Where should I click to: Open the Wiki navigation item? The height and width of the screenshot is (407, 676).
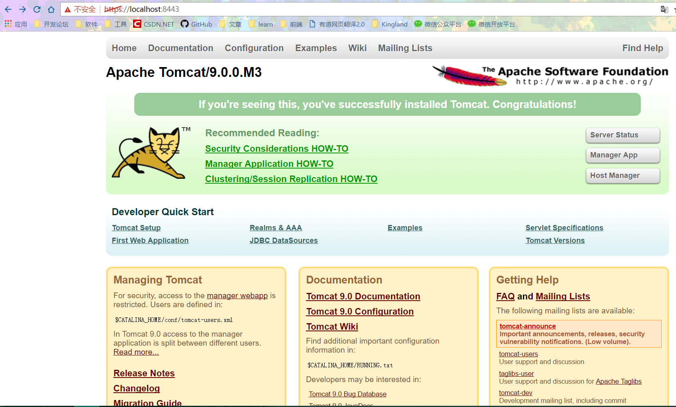click(357, 48)
